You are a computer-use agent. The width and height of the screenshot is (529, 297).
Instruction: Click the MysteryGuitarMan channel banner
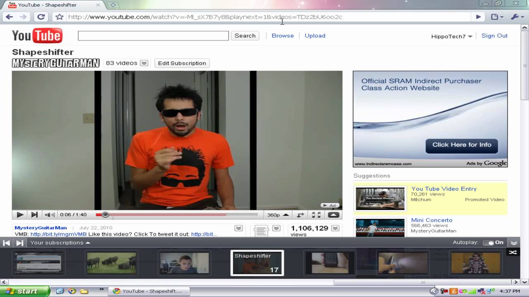click(x=56, y=63)
